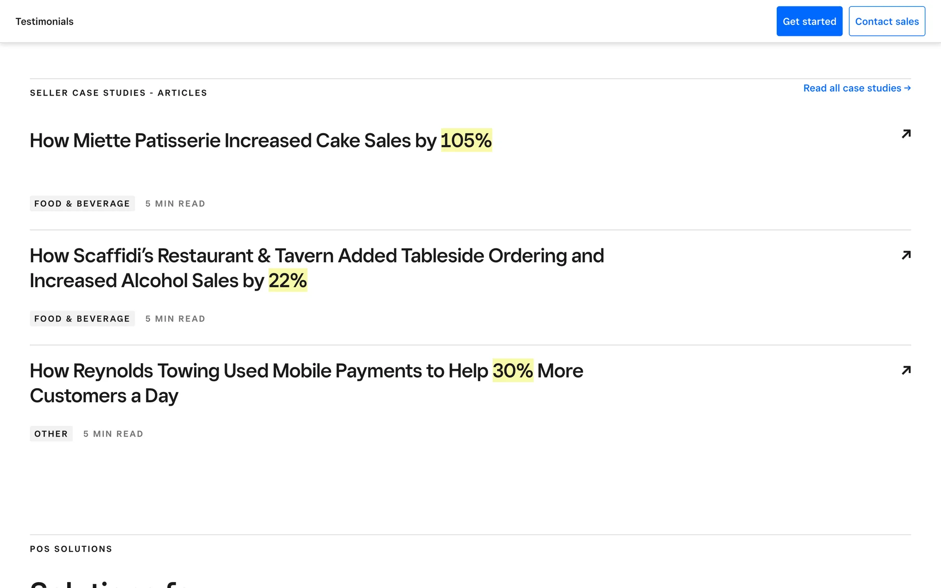The height and width of the screenshot is (588, 941).
Task: Click the Food & Beverage tag under Scaffidi's
Action: pyautogui.click(x=82, y=319)
